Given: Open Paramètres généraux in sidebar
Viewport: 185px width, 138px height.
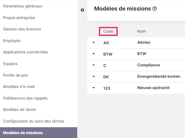Looking at the screenshot, I should point(22,6).
